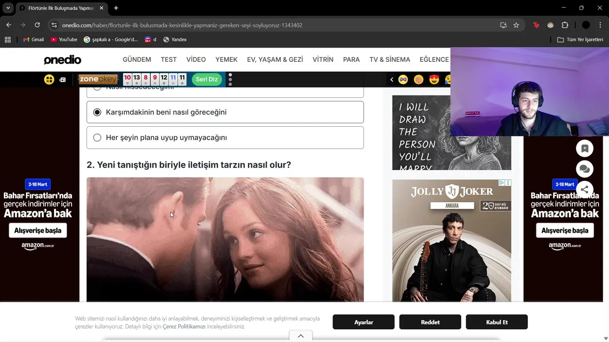609x342 pixels.
Task: Open the Yandex bookmark
Action: (175, 39)
